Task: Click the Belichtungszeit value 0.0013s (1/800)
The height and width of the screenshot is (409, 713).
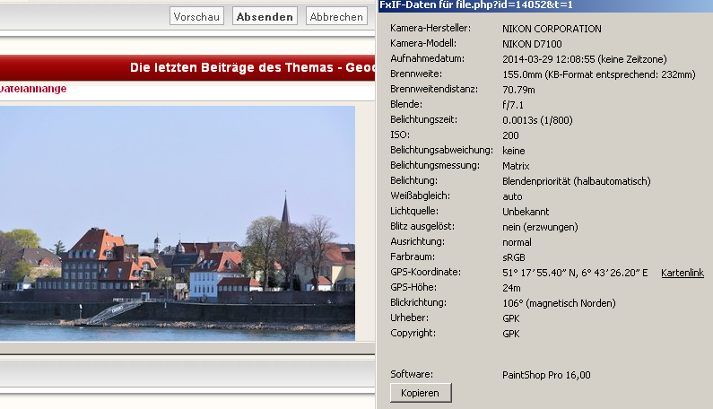Action: click(x=547, y=119)
